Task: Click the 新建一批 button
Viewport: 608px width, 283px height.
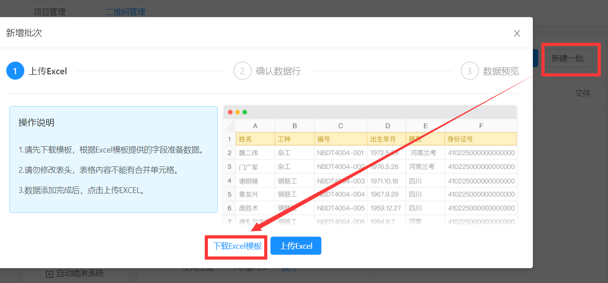Action: tap(567, 58)
